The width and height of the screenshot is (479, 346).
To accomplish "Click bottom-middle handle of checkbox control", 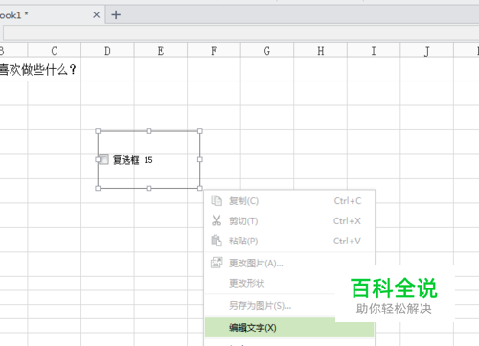I will tap(148, 188).
